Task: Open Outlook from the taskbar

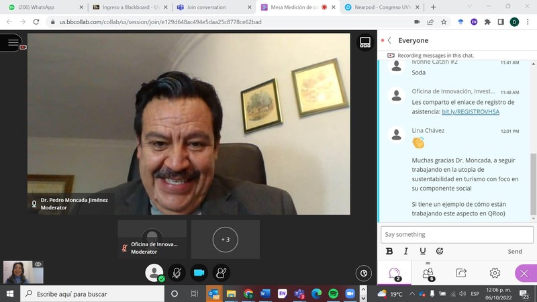Action: [x=214, y=294]
